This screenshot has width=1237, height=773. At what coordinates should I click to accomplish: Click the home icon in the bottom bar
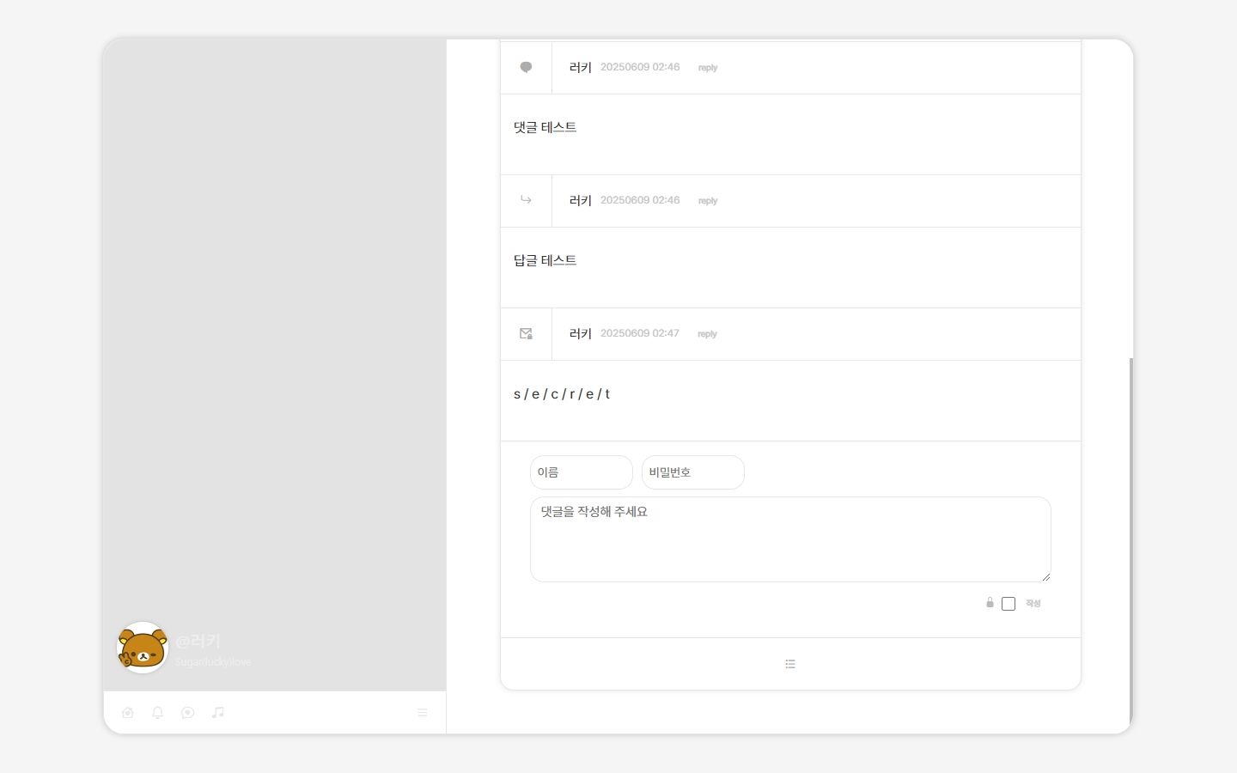(128, 713)
